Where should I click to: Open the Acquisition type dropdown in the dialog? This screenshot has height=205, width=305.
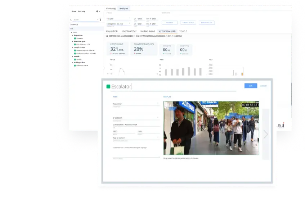(136, 104)
